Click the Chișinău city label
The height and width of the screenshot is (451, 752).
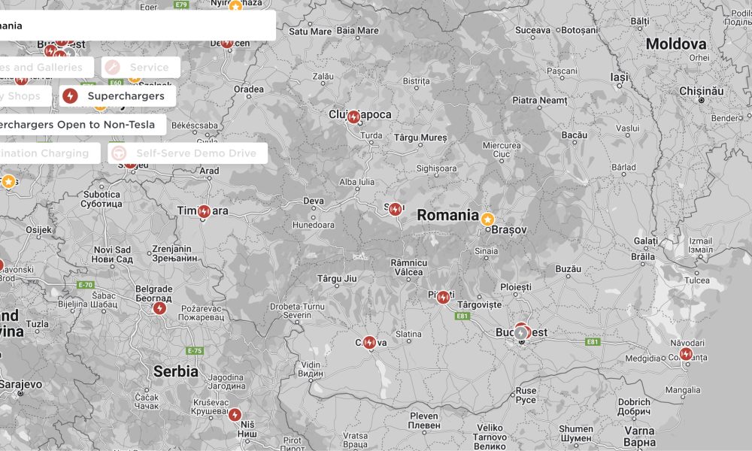(702, 91)
